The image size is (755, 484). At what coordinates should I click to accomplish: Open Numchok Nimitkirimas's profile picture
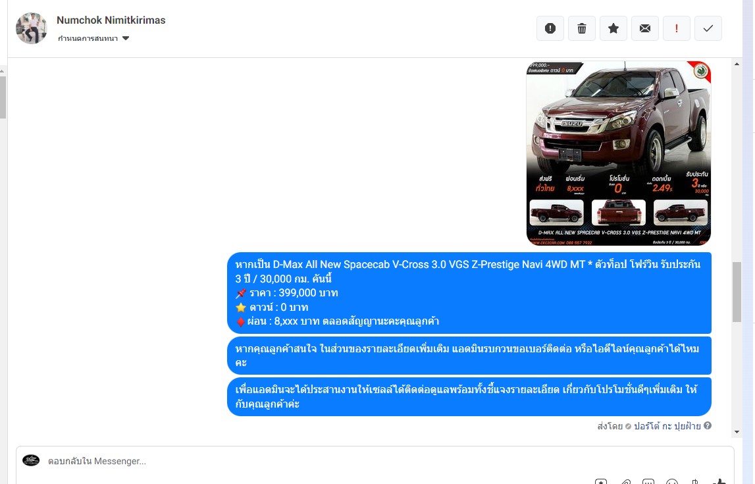(32, 28)
